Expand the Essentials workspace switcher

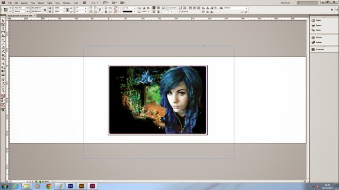click(287, 3)
